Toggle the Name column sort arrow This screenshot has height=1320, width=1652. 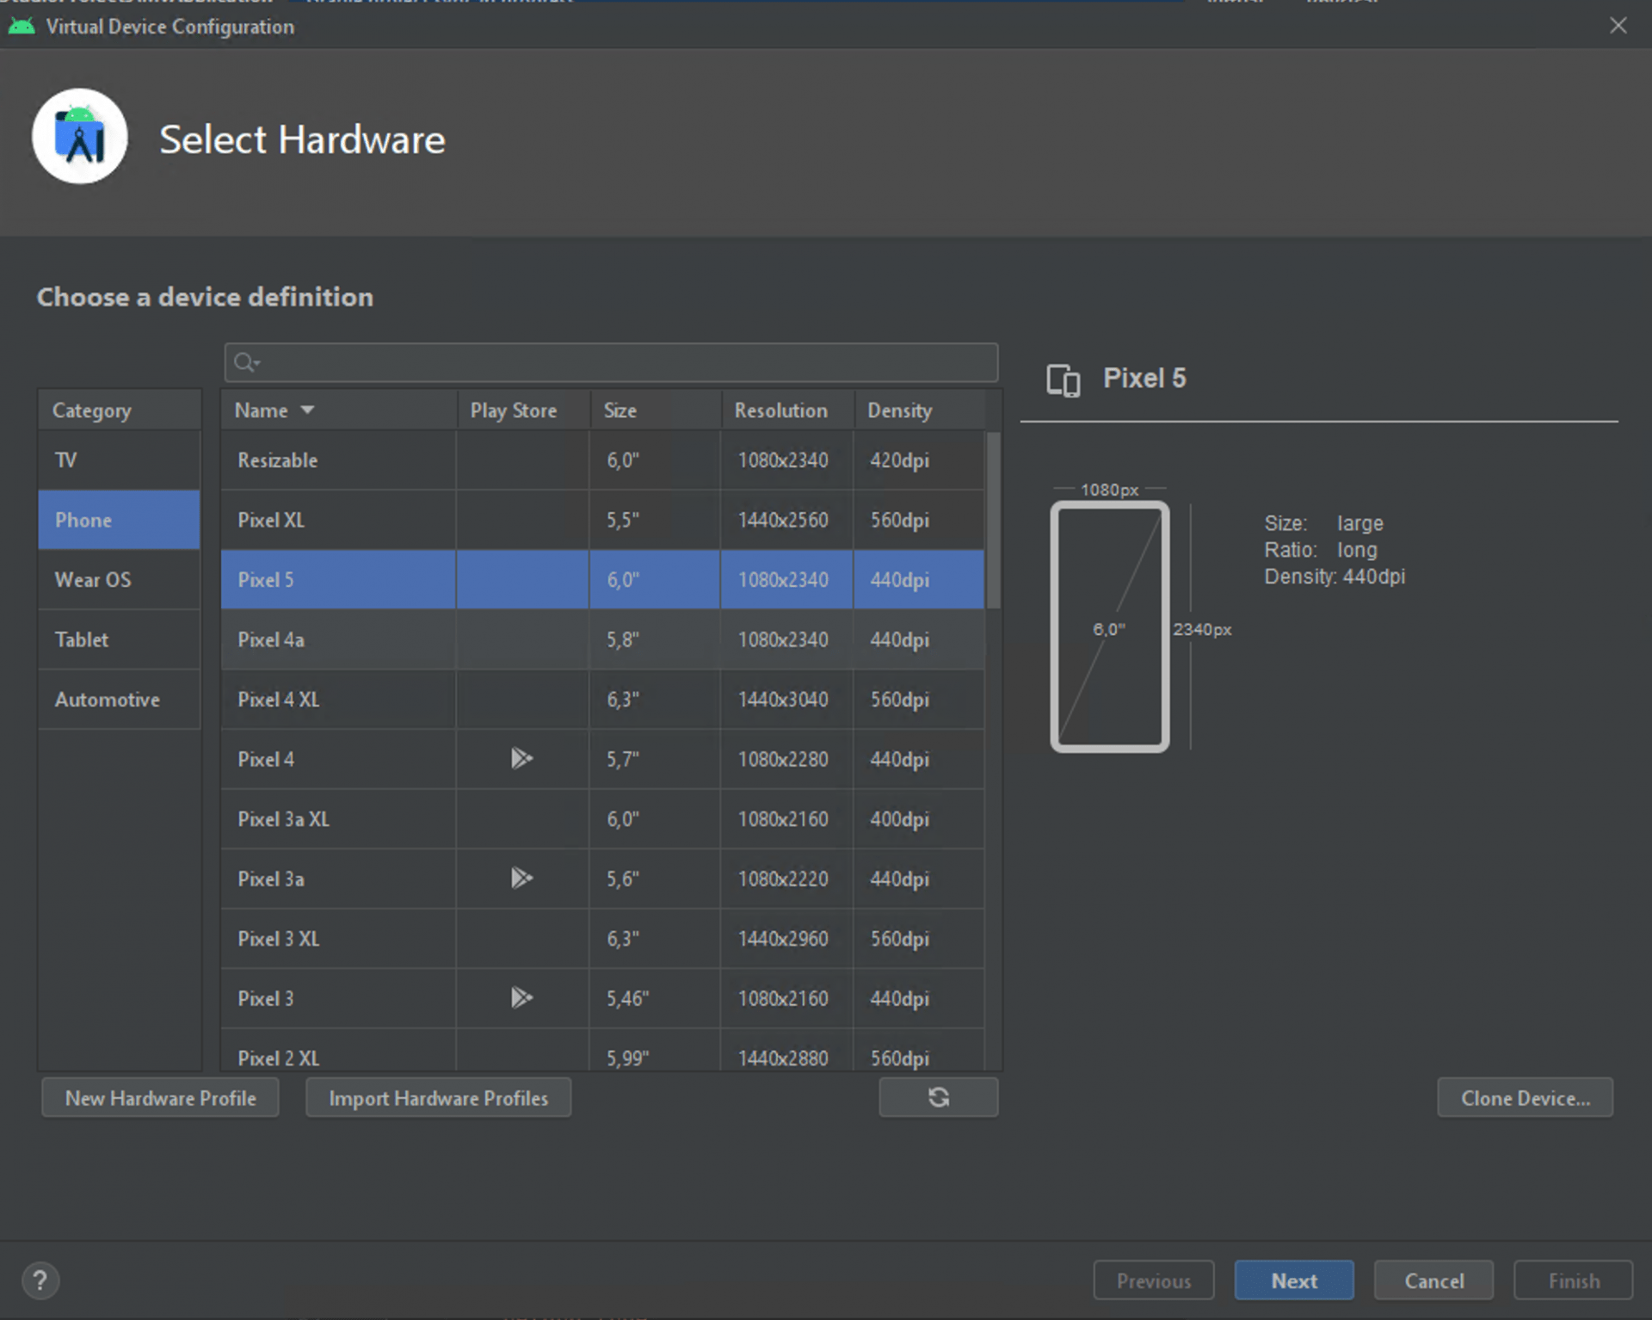pyautogui.click(x=307, y=410)
